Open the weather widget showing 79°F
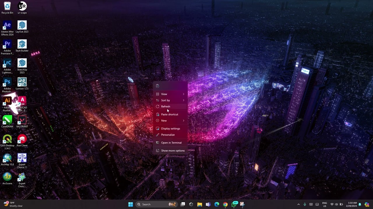 (x=13, y=204)
